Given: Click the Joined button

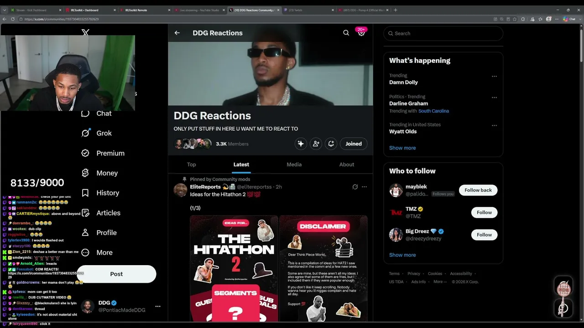Looking at the screenshot, I should pos(354,143).
